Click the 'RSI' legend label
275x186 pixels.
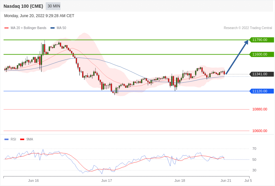click(x=13, y=139)
